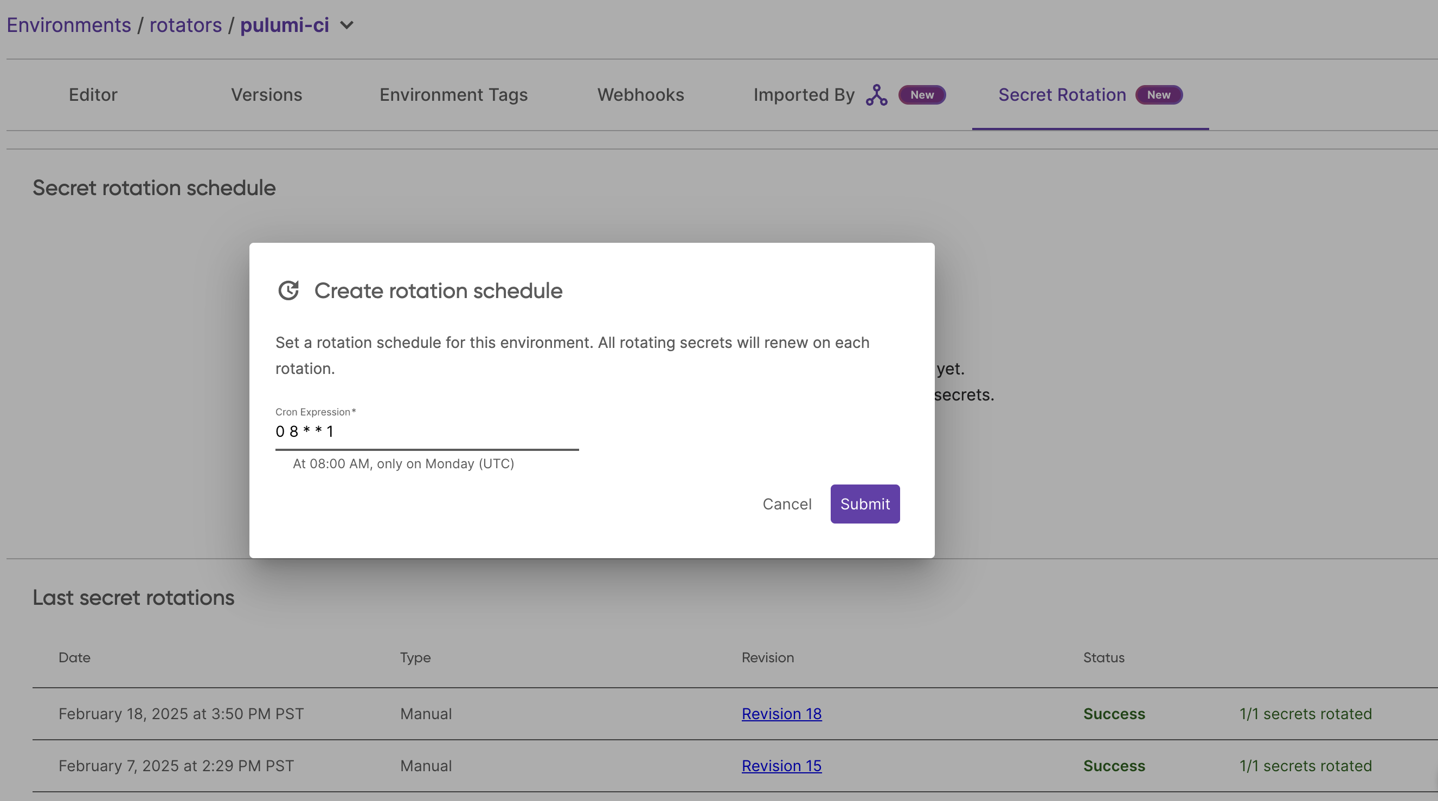Open the Revision 18 link
Image resolution: width=1438 pixels, height=801 pixels.
coord(781,714)
